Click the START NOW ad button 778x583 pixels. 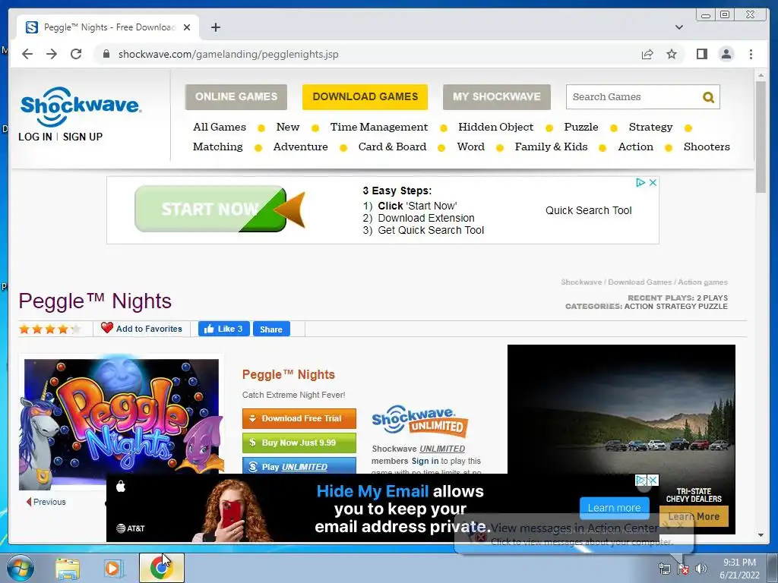coord(210,209)
